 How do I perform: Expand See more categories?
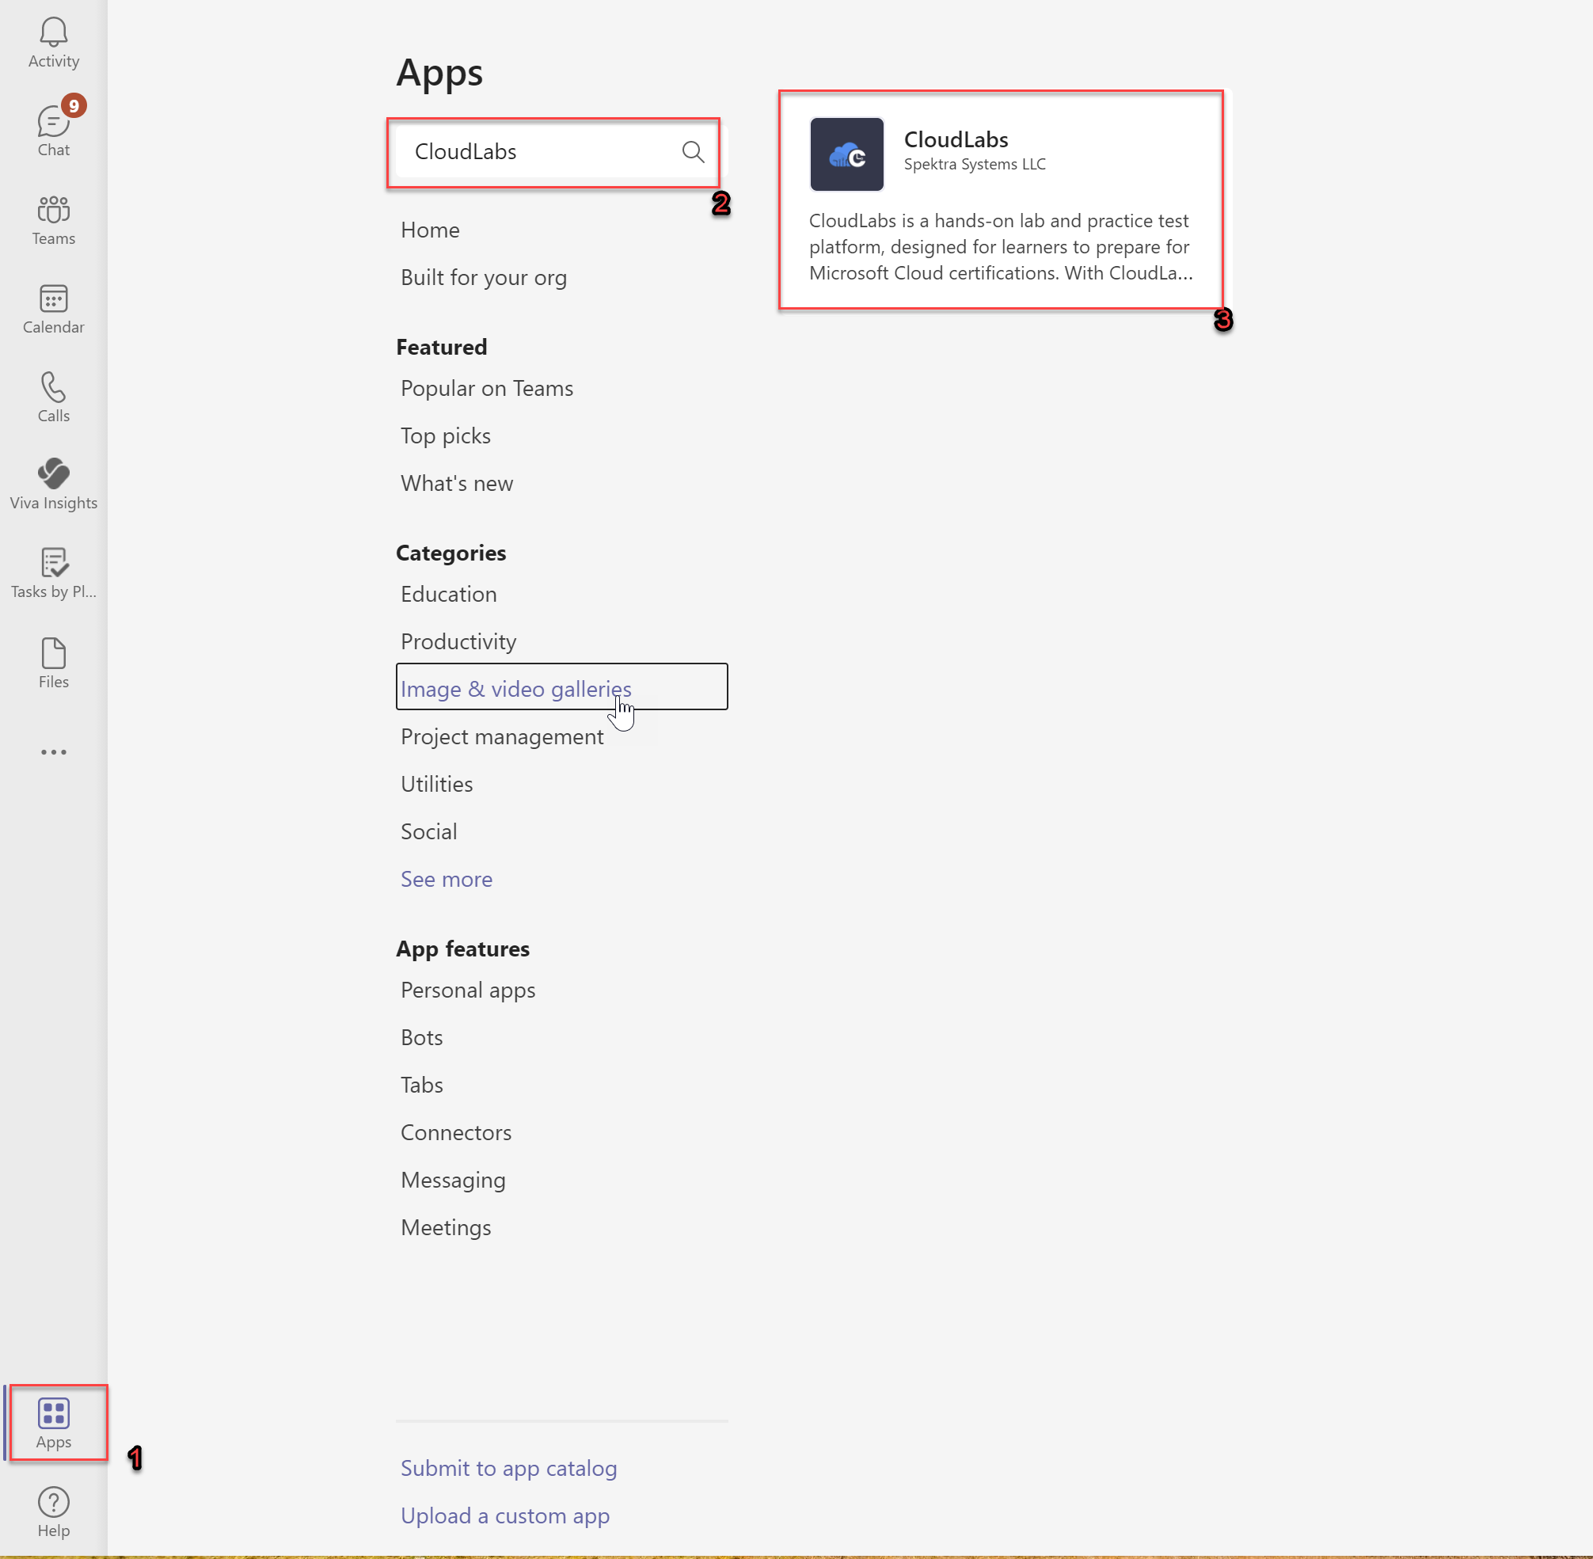tap(446, 879)
